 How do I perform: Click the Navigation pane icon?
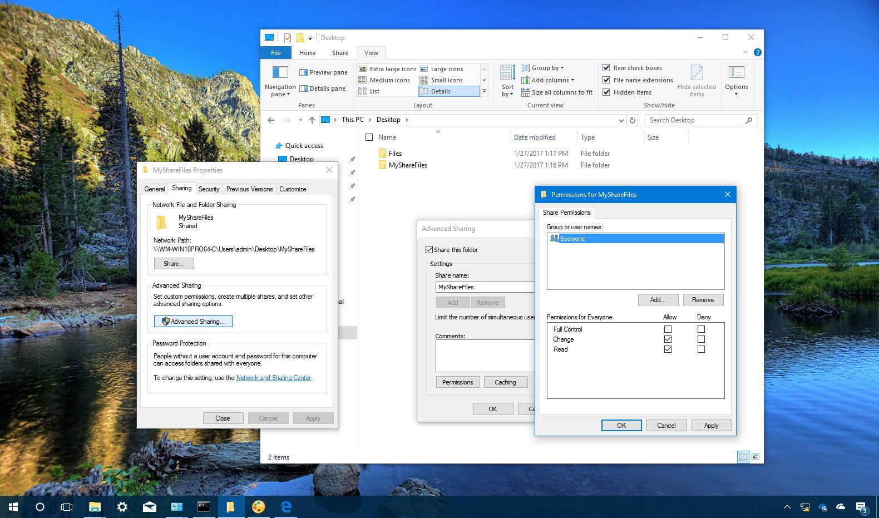280,73
